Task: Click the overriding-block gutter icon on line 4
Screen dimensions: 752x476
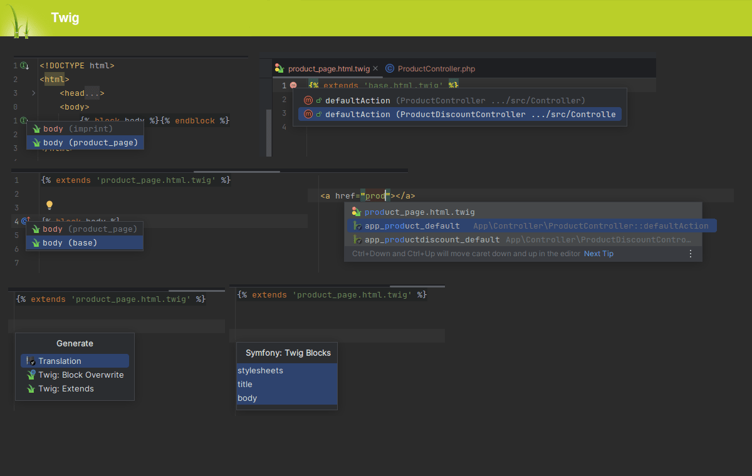Action: click(x=26, y=220)
